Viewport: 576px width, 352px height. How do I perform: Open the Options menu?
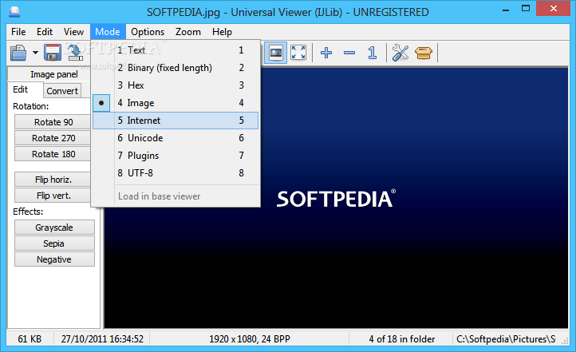(x=148, y=32)
